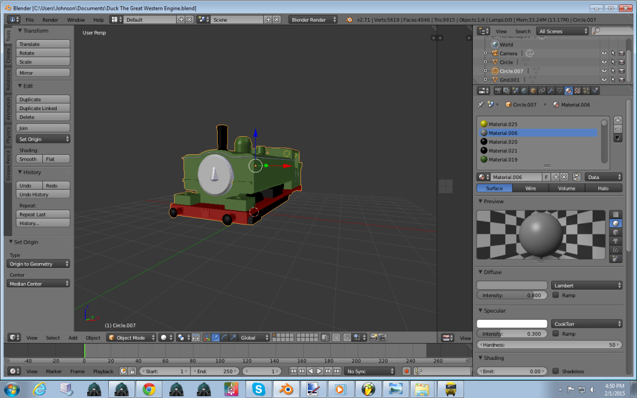Viewport: 637px width, 398px height.
Task: Add a new material slot with plus icon
Action: click(618, 120)
